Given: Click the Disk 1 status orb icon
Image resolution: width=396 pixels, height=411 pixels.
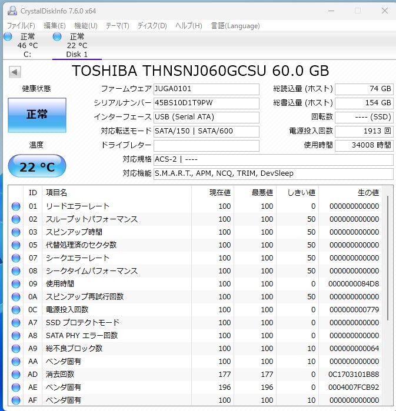Looking at the screenshot, I should click(x=57, y=37).
